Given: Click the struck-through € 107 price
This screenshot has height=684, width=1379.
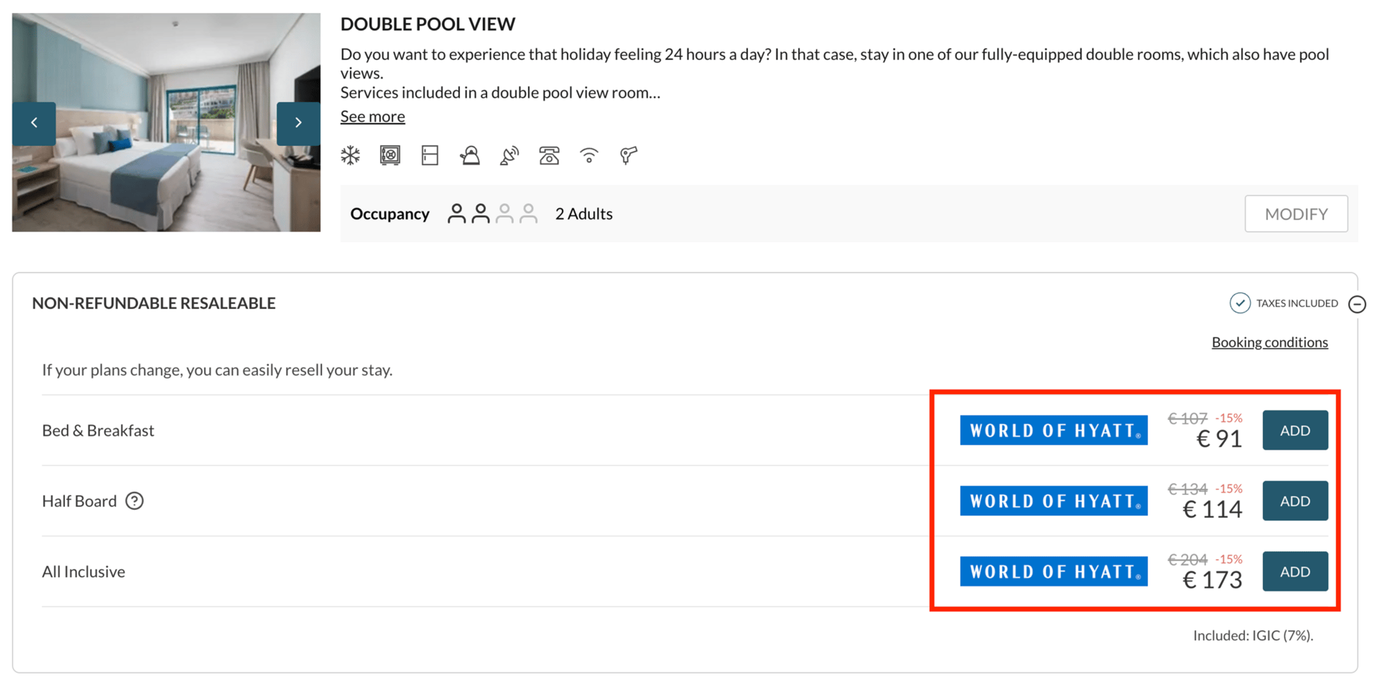Looking at the screenshot, I should [x=1187, y=418].
